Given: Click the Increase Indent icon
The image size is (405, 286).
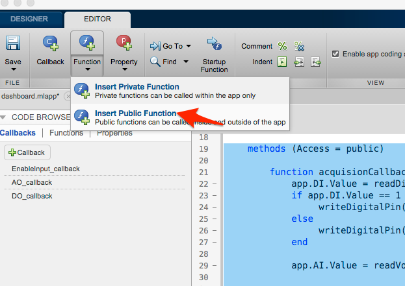Looking at the screenshot, I should [x=299, y=62].
